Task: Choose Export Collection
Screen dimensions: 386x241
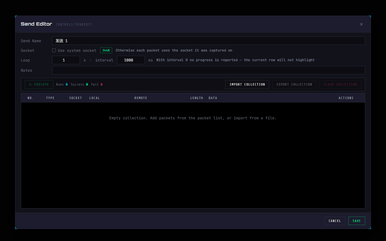Action: [294, 84]
